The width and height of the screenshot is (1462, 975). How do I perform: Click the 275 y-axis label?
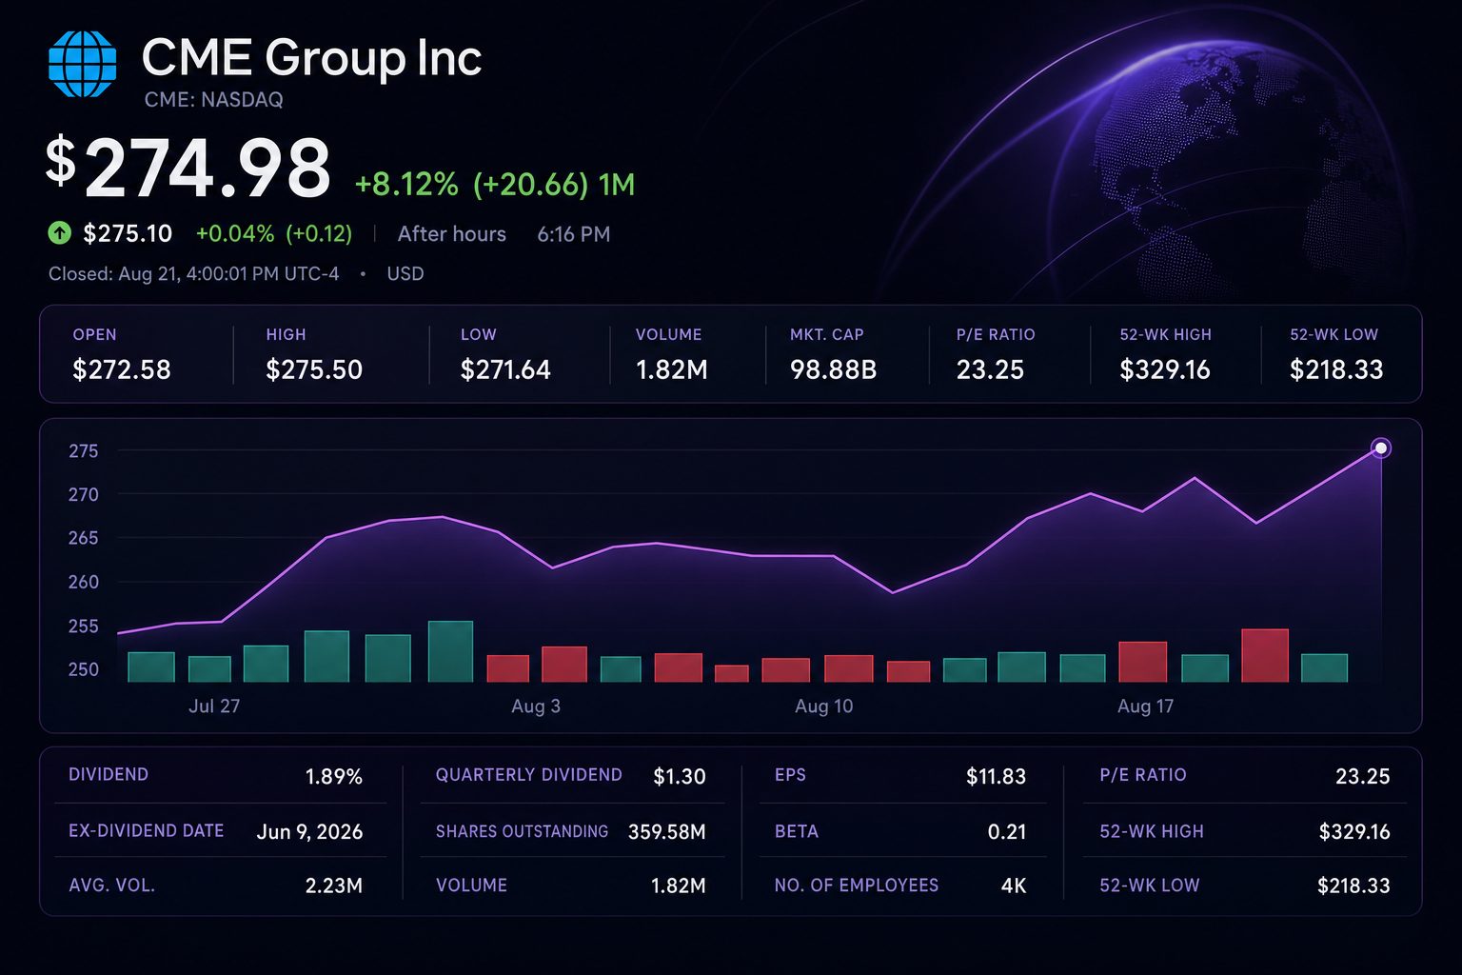pos(84,451)
